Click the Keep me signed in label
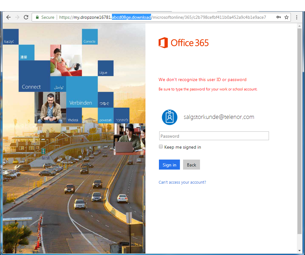 183,147
